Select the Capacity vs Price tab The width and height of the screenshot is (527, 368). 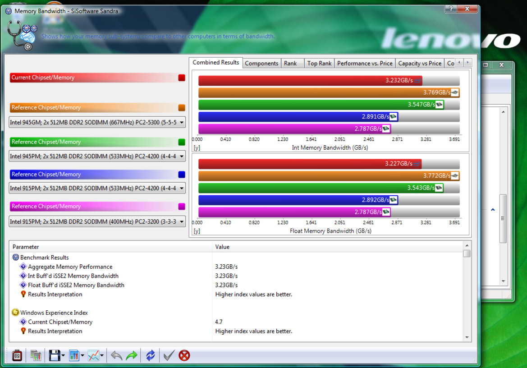(420, 63)
